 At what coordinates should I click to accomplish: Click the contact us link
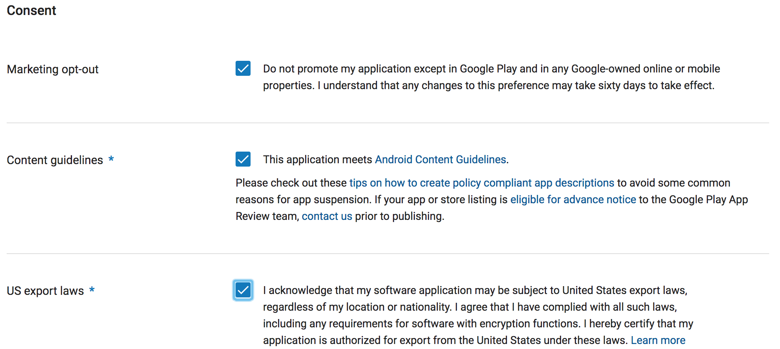click(327, 216)
